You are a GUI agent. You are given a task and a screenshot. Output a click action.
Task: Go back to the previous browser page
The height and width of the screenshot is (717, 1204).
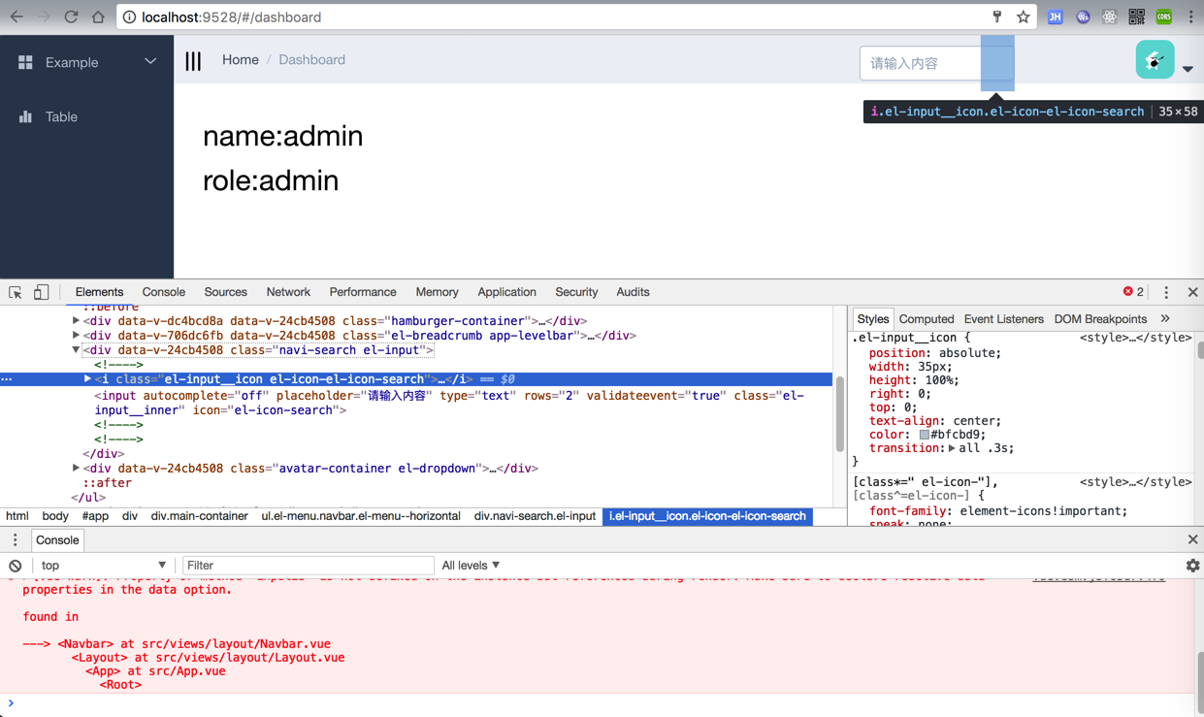tap(16, 16)
